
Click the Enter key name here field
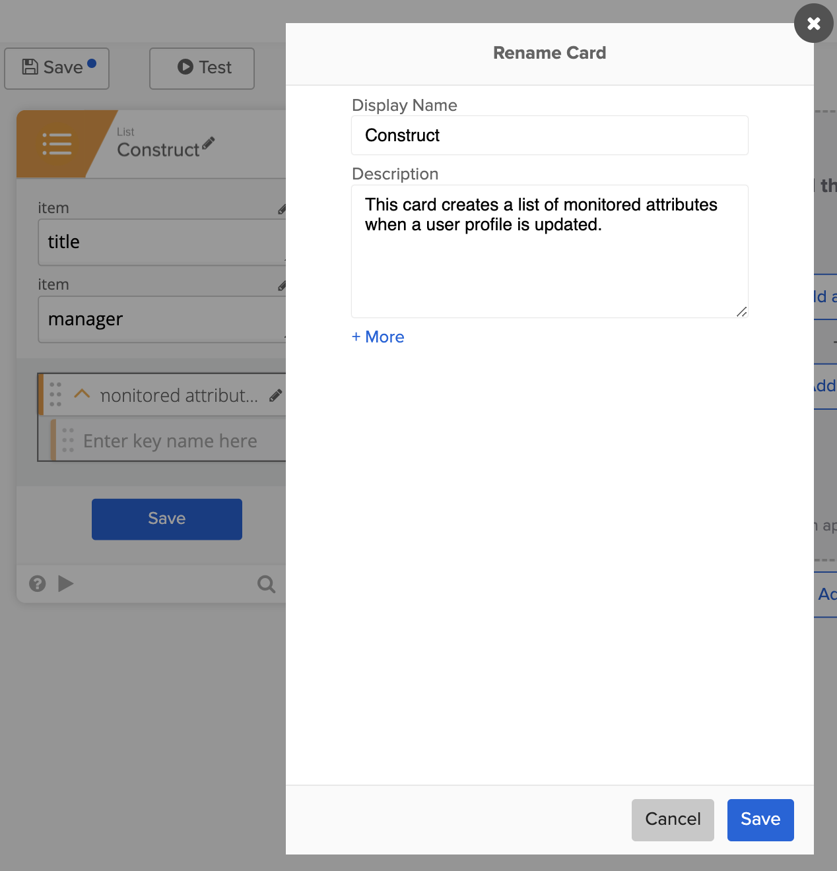click(170, 441)
